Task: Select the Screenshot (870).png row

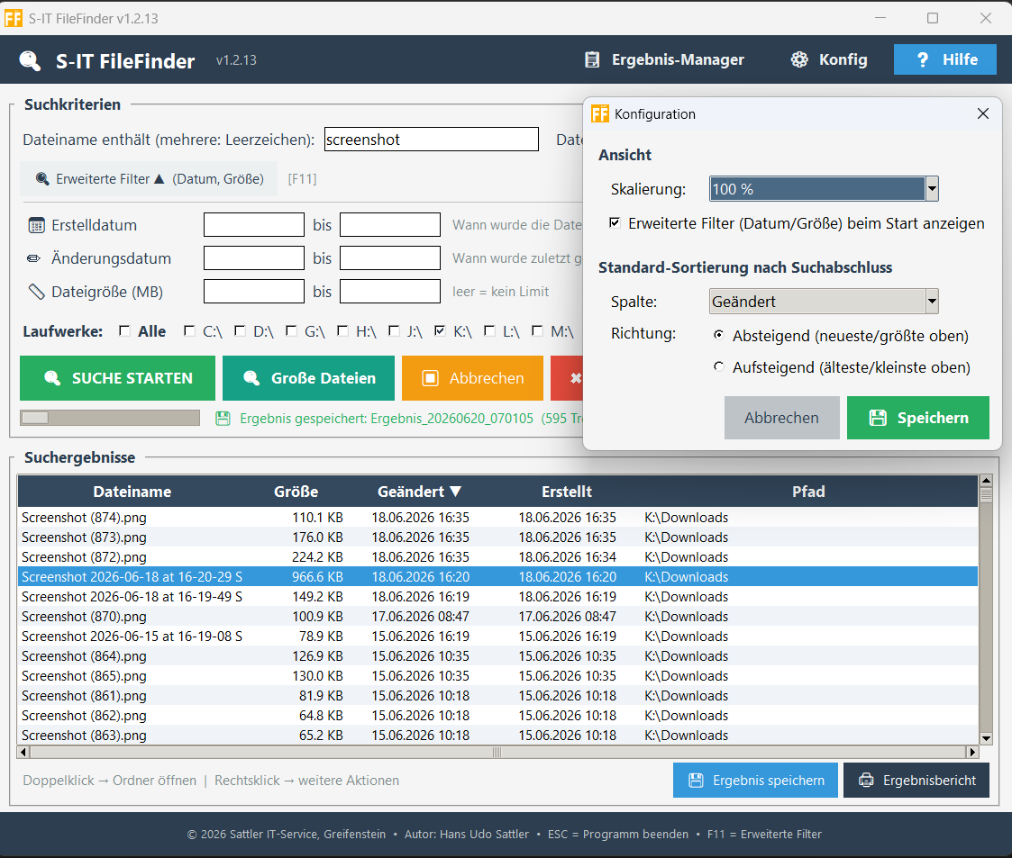Action: pyautogui.click(x=497, y=616)
